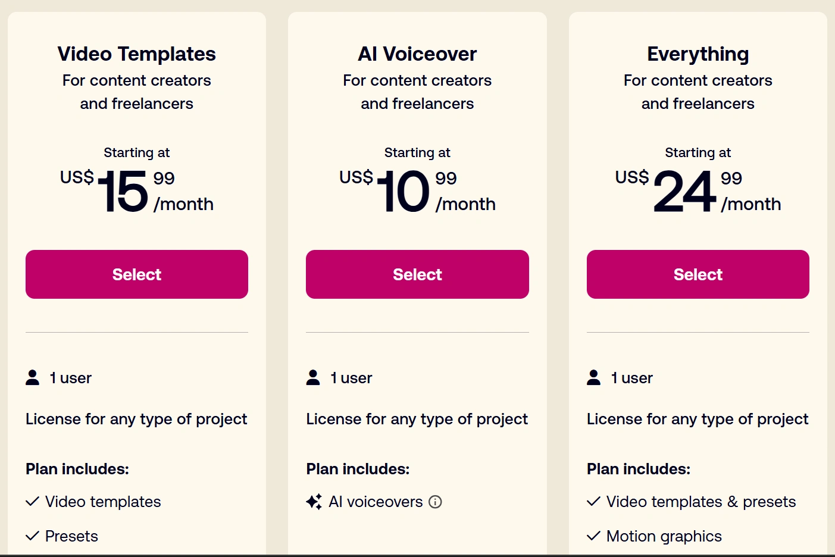Select the Video Templates plan

click(137, 274)
